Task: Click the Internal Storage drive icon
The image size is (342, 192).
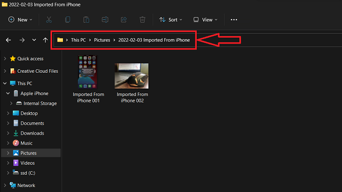Action: pos(19,103)
